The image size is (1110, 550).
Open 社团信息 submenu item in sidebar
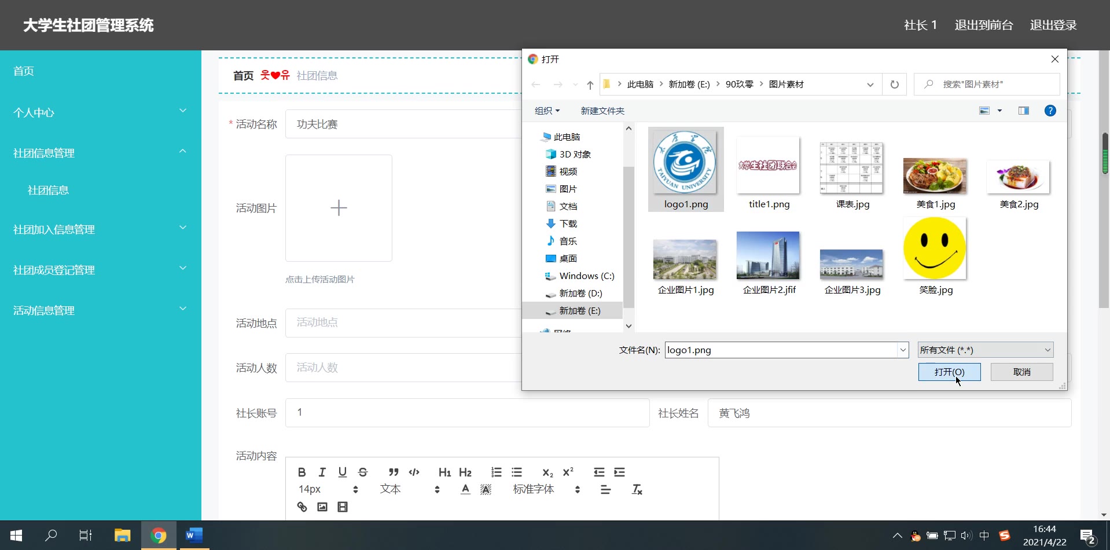[x=49, y=190]
